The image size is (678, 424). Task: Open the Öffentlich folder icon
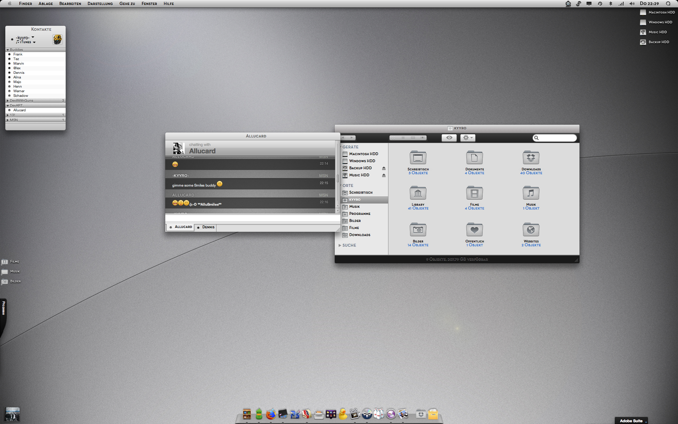click(475, 230)
